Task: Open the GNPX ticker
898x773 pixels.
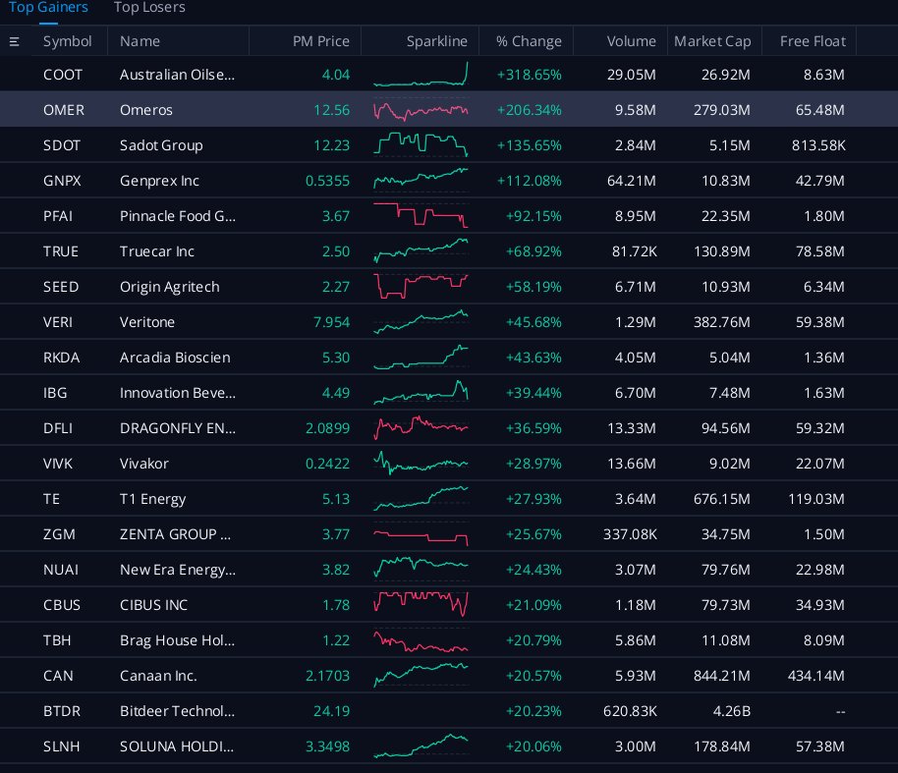Action: click(62, 181)
